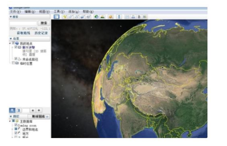
Task: Click the blue search places icon above 图层
Action: (12, 110)
